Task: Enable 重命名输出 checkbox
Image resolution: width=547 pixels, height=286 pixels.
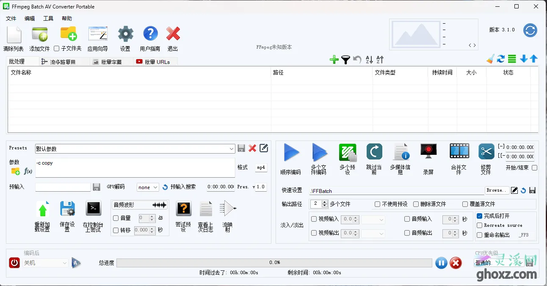Action: (x=480, y=235)
